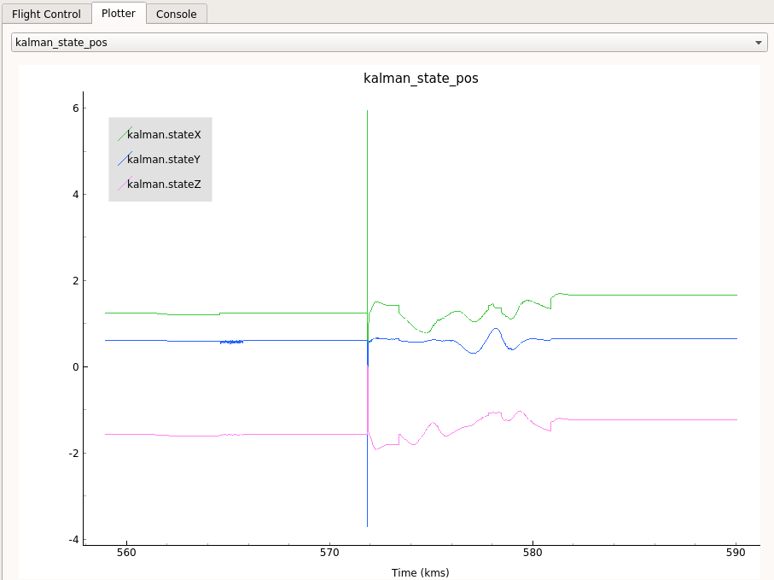
Task: Click the 570 tick label on the time axis
Action: tap(329, 554)
